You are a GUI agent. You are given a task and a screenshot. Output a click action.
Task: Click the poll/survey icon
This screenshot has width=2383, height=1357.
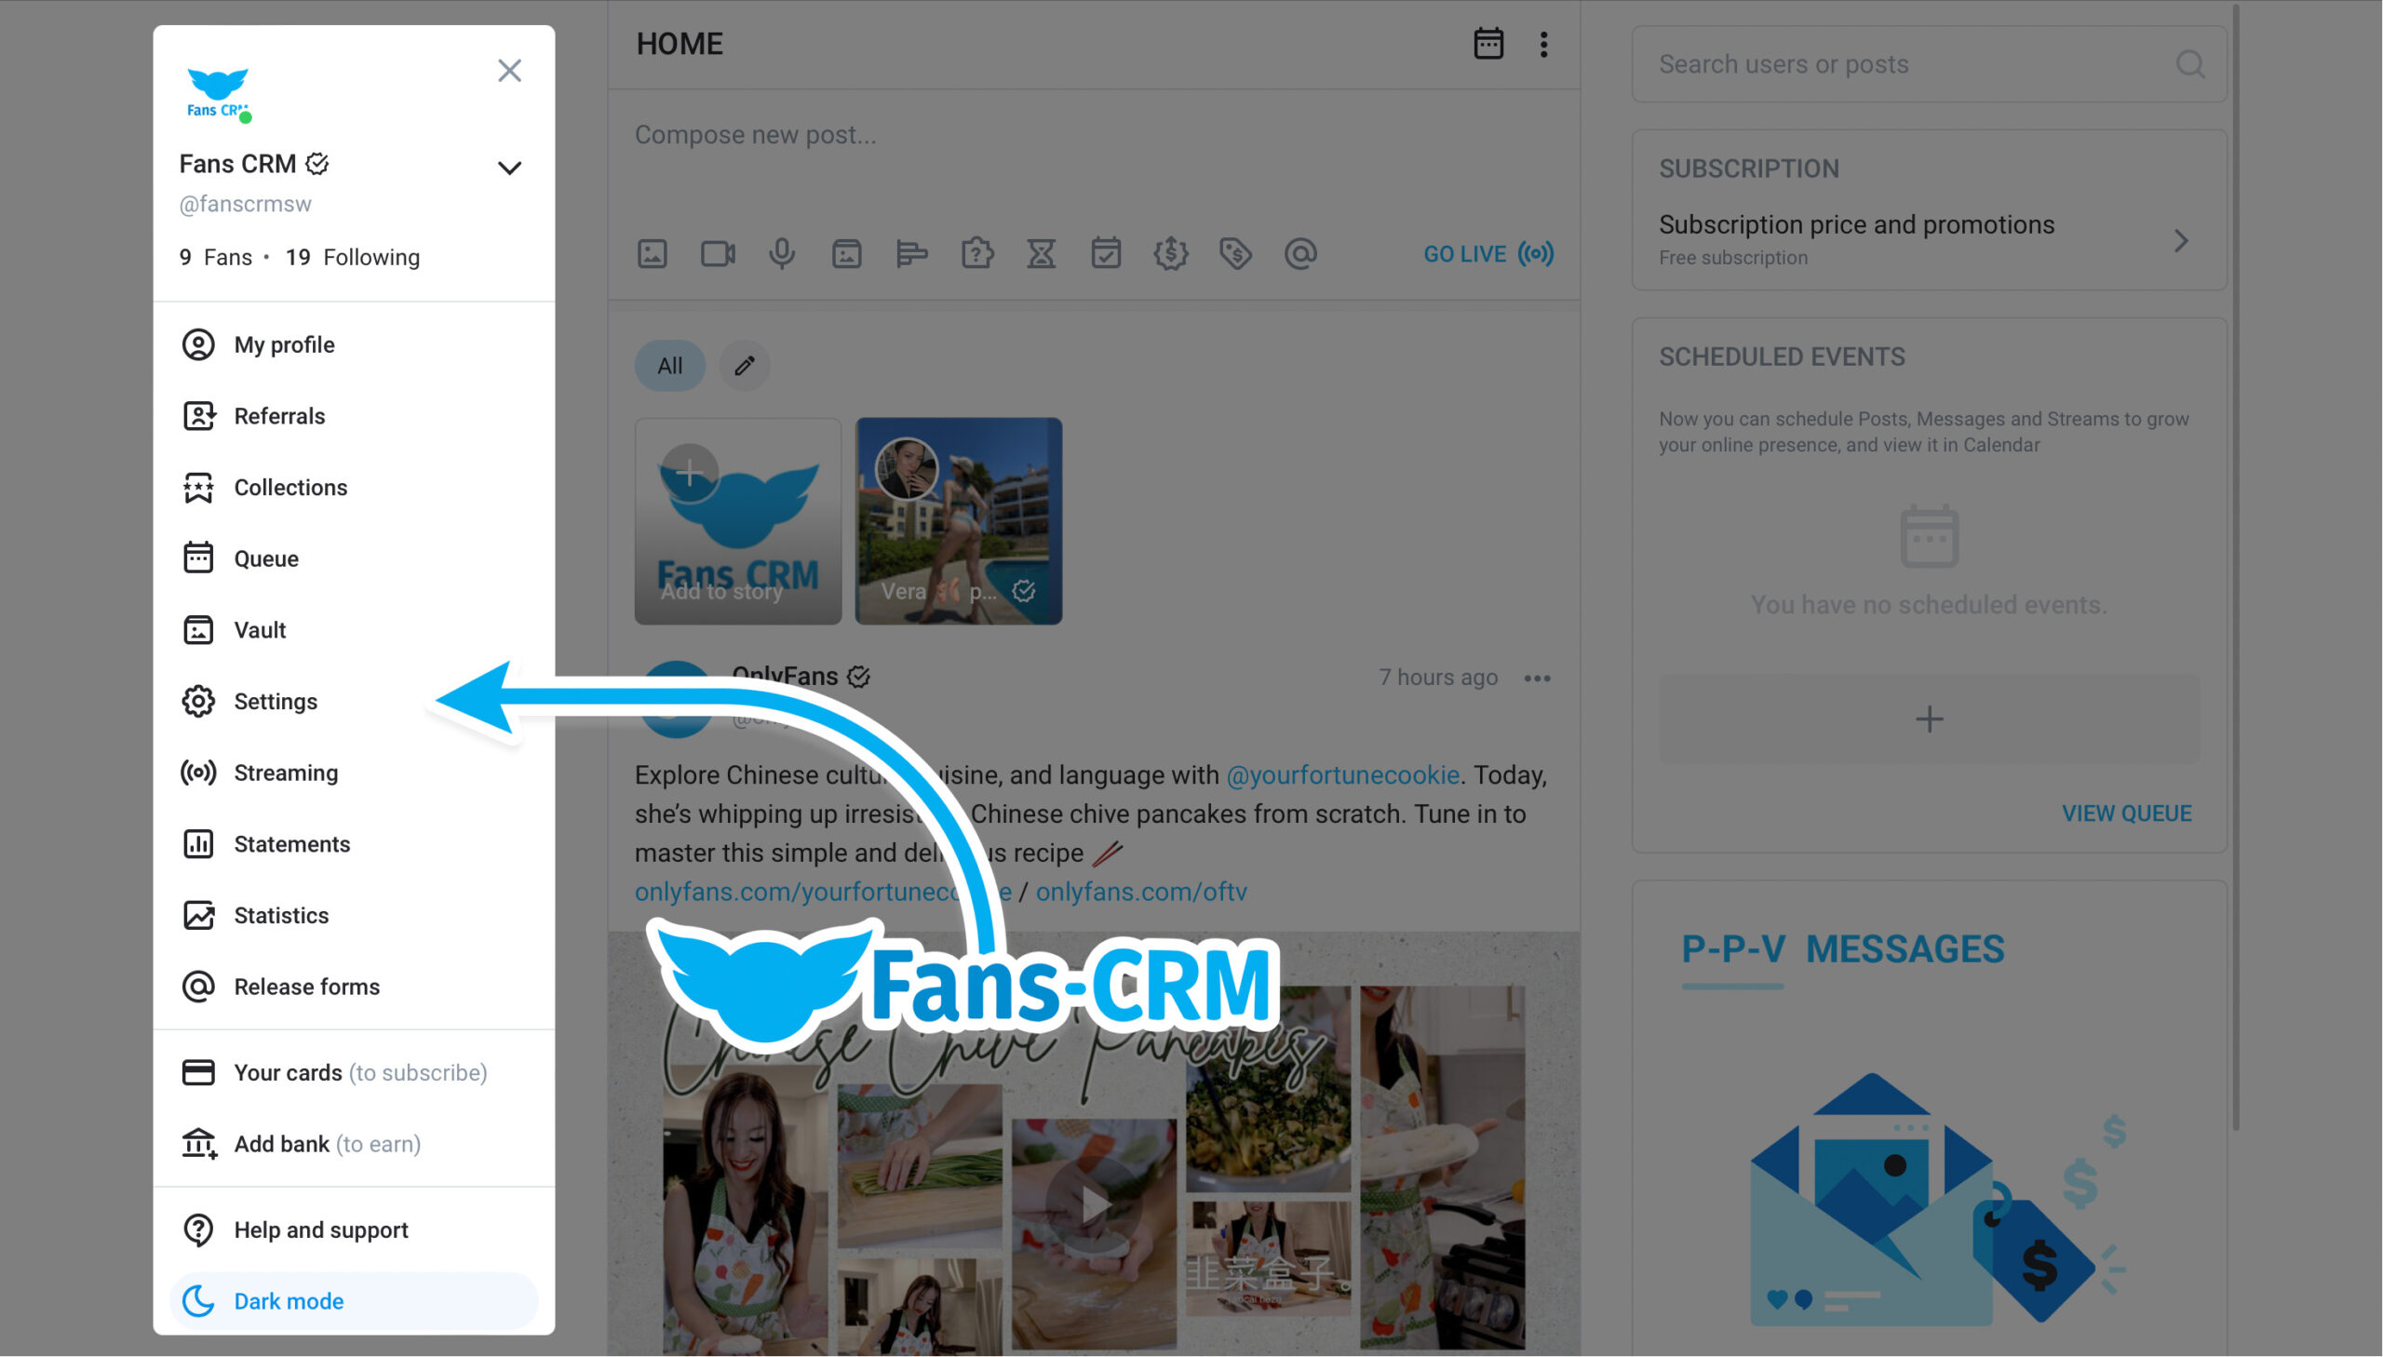click(910, 252)
